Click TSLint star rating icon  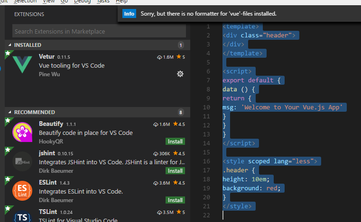pyautogui.click(x=179, y=212)
